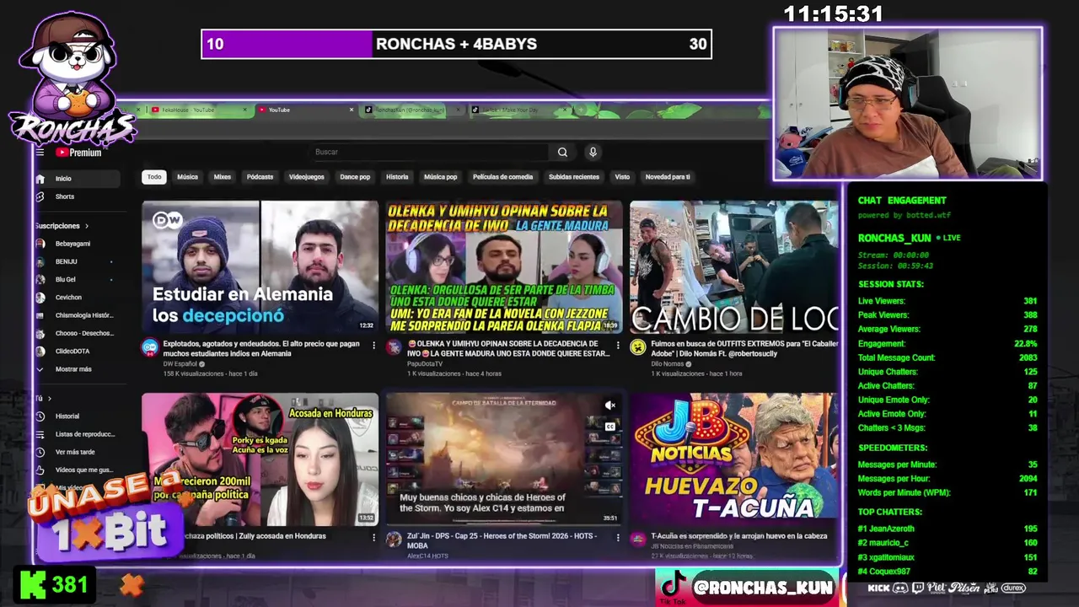This screenshot has height=607, width=1079.
Task: Select the Videojuegos filter chip
Action: pos(307,177)
